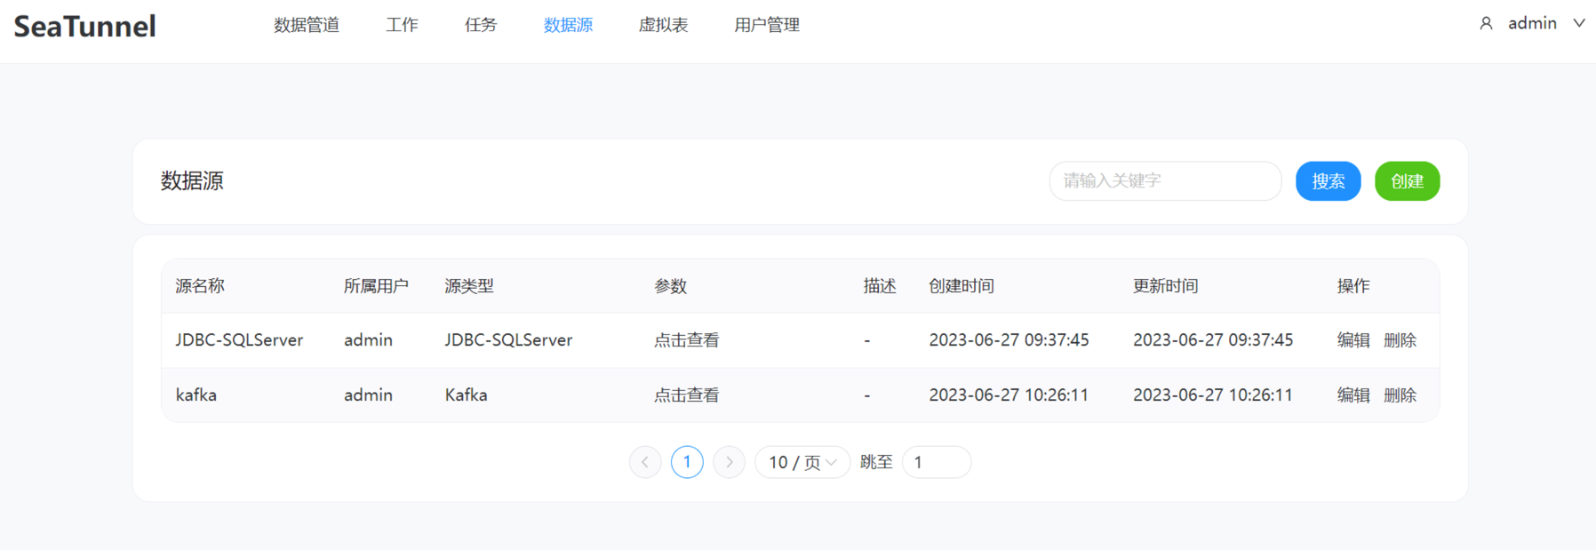The width and height of the screenshot is (1596, 550).
Task: Click the source name kafka cell
Action: tap(196, 395)
